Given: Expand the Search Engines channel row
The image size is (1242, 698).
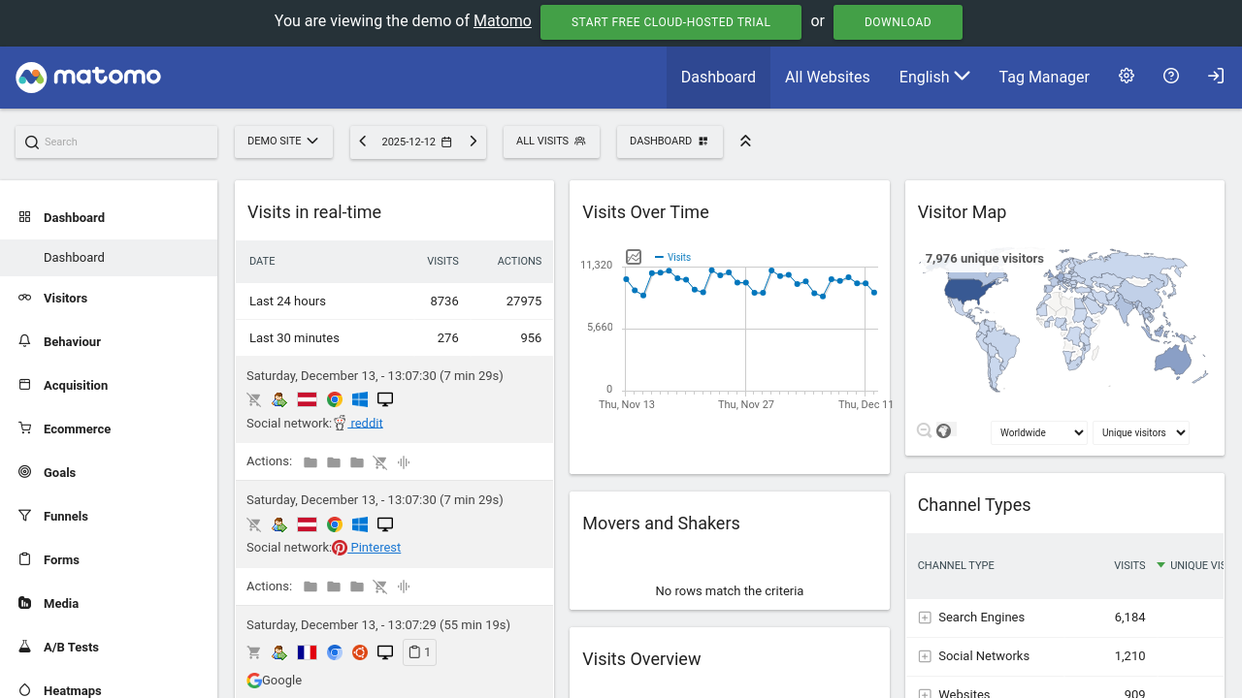Looking at the screenshot, I should pos(923,617).
